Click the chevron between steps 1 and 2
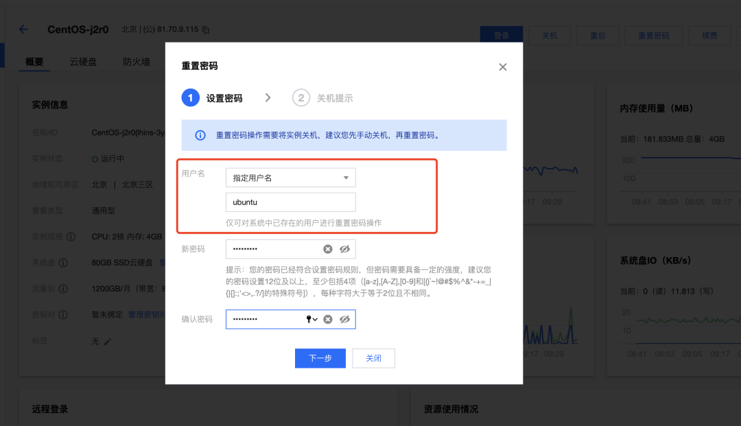The height and width of the screenshot is (426, 741). point(268,98)
